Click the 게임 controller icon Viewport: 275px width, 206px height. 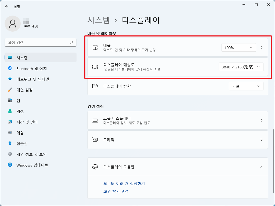coord(10,133)
